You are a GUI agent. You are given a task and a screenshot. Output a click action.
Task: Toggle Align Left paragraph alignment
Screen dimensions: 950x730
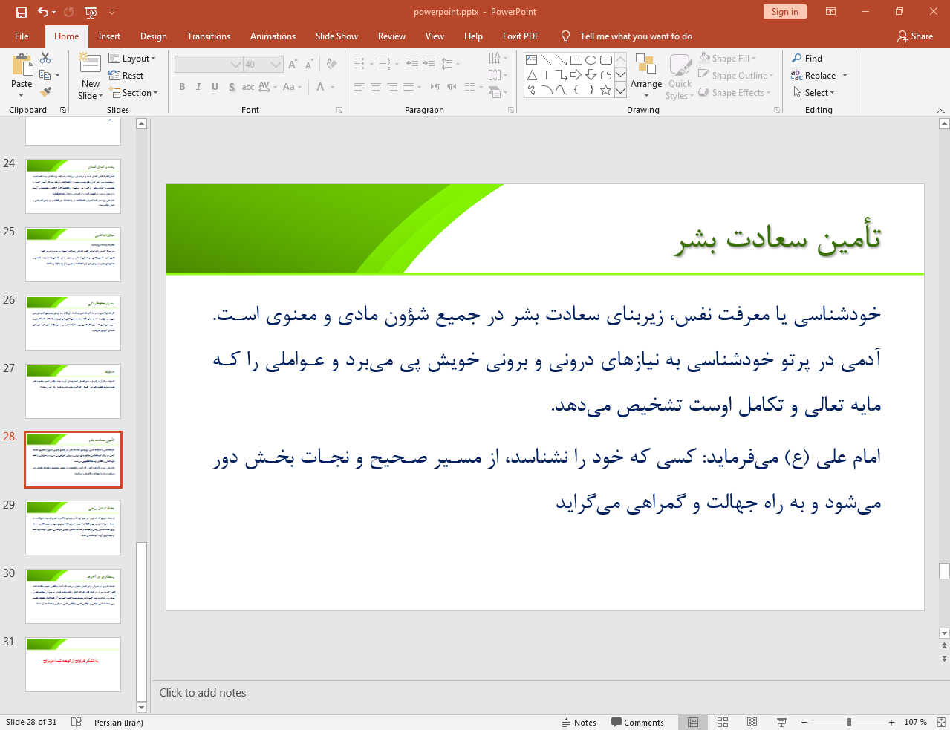click(x=359, y=87)
